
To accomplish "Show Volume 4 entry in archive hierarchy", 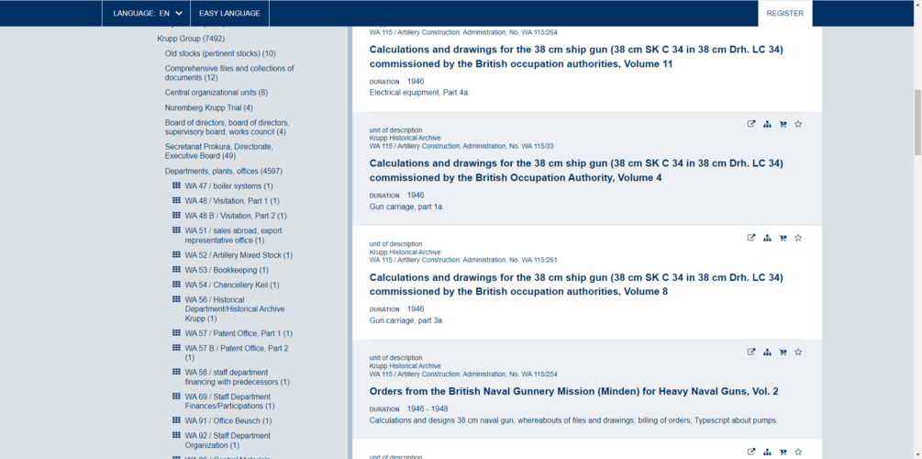I will tap(767, 124).
